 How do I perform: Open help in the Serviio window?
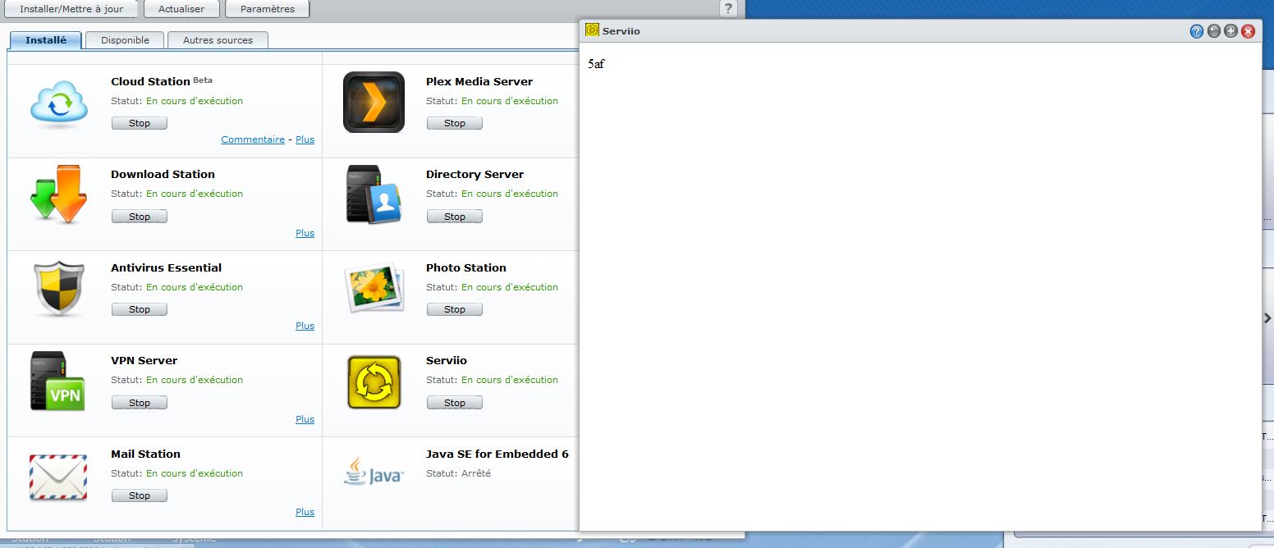(x=1197, y=31)
